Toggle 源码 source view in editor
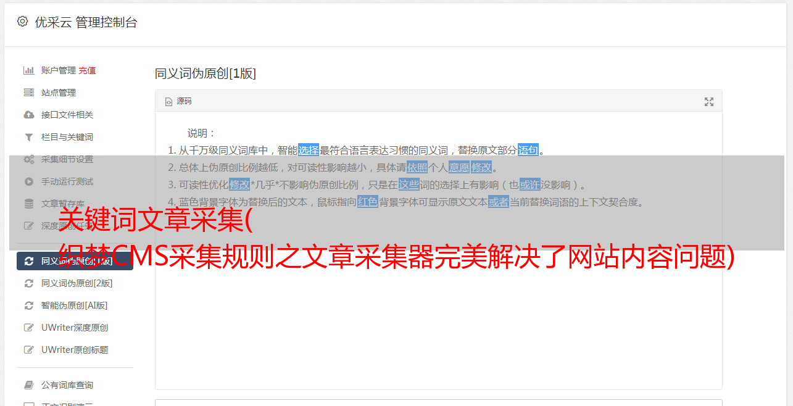Image resolution: width=793 pixels, height=406 pixels. (178, 101)
